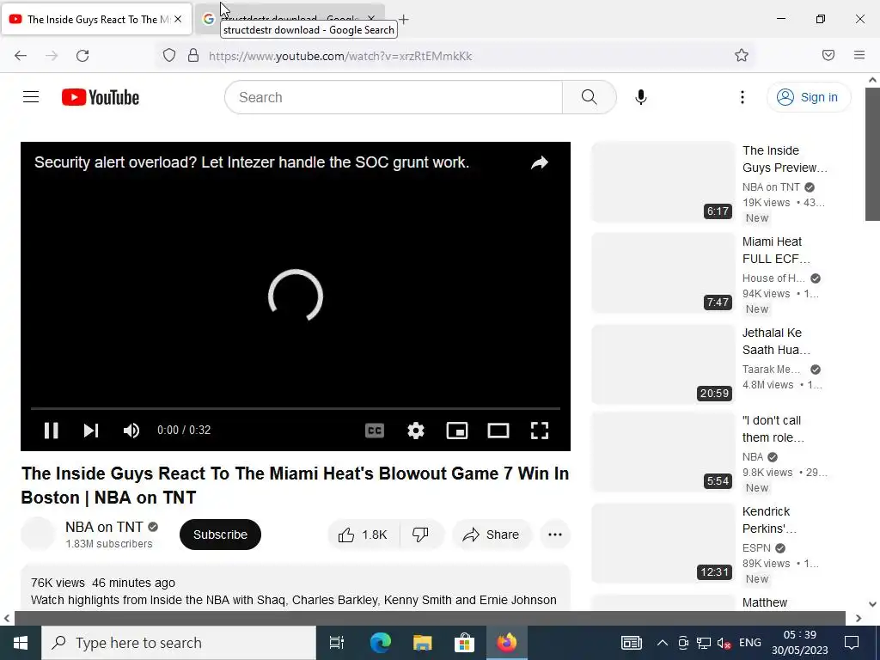Image resolution: width=880 pixels, height=660 pixels.
Task: Open YouTube hamburger guide menu
Action: [x=31, y=97]
